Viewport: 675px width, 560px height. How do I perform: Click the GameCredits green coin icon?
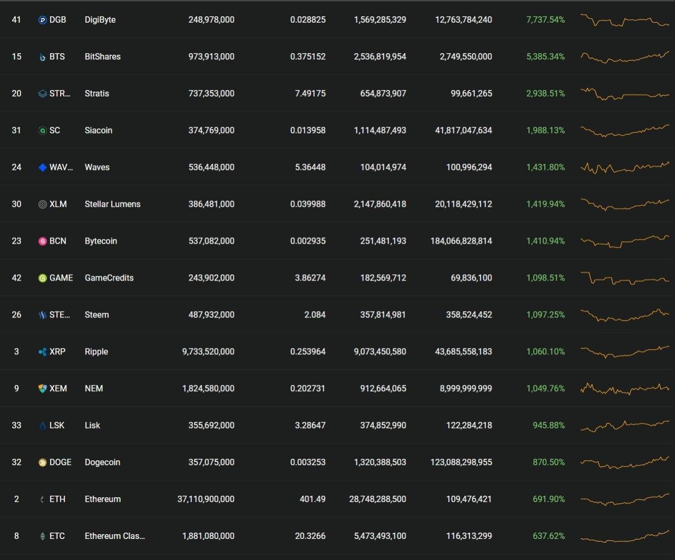(x=43, y=278)
